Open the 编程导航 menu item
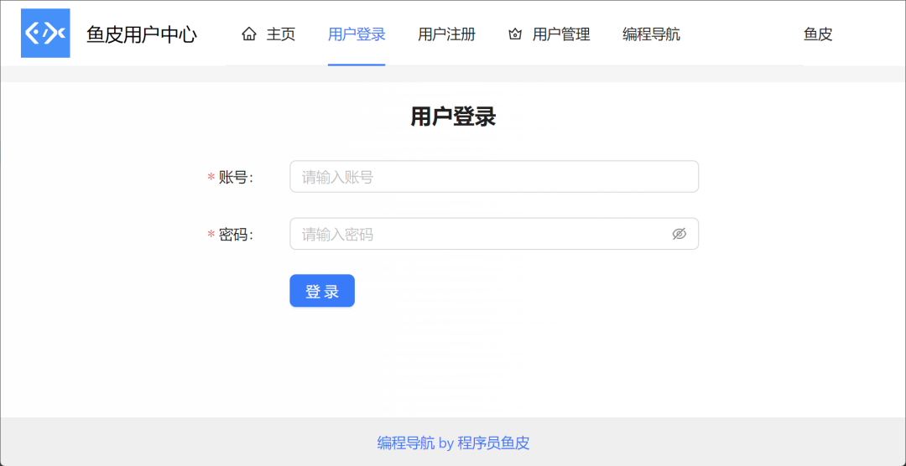The image size is (906, 466). click(651, 34)
